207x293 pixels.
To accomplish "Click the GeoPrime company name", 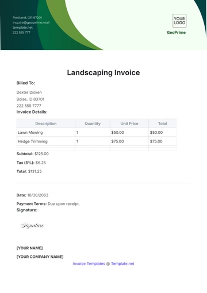I will point(176,33).
